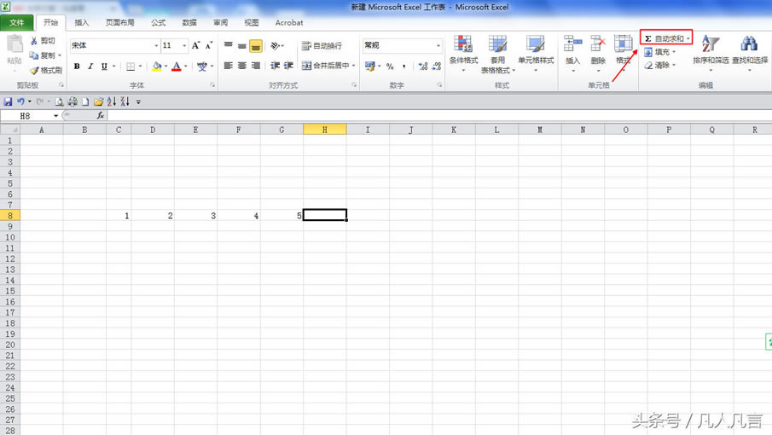Click the Insert Function fx button
Screen dimensions: 772x435
pos(100,116)
